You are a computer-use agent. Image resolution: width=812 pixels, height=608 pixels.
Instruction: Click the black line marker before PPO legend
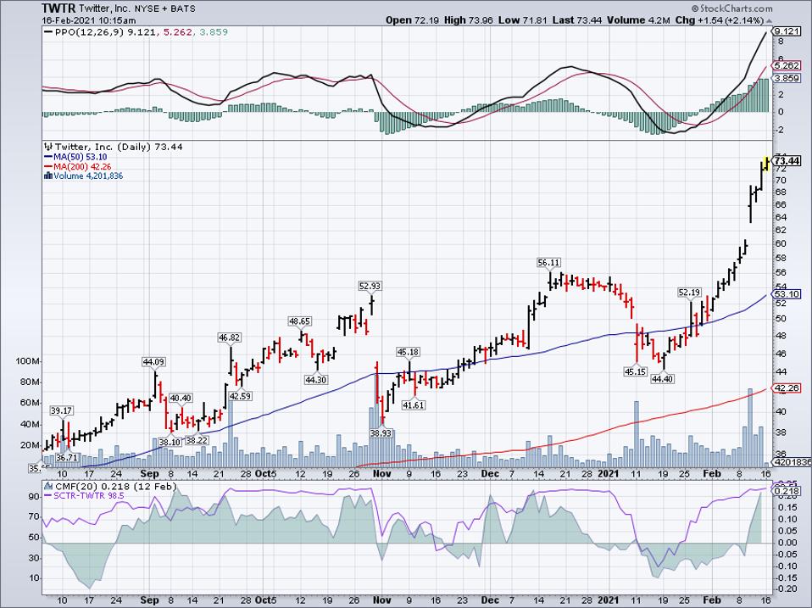(48, 32)
